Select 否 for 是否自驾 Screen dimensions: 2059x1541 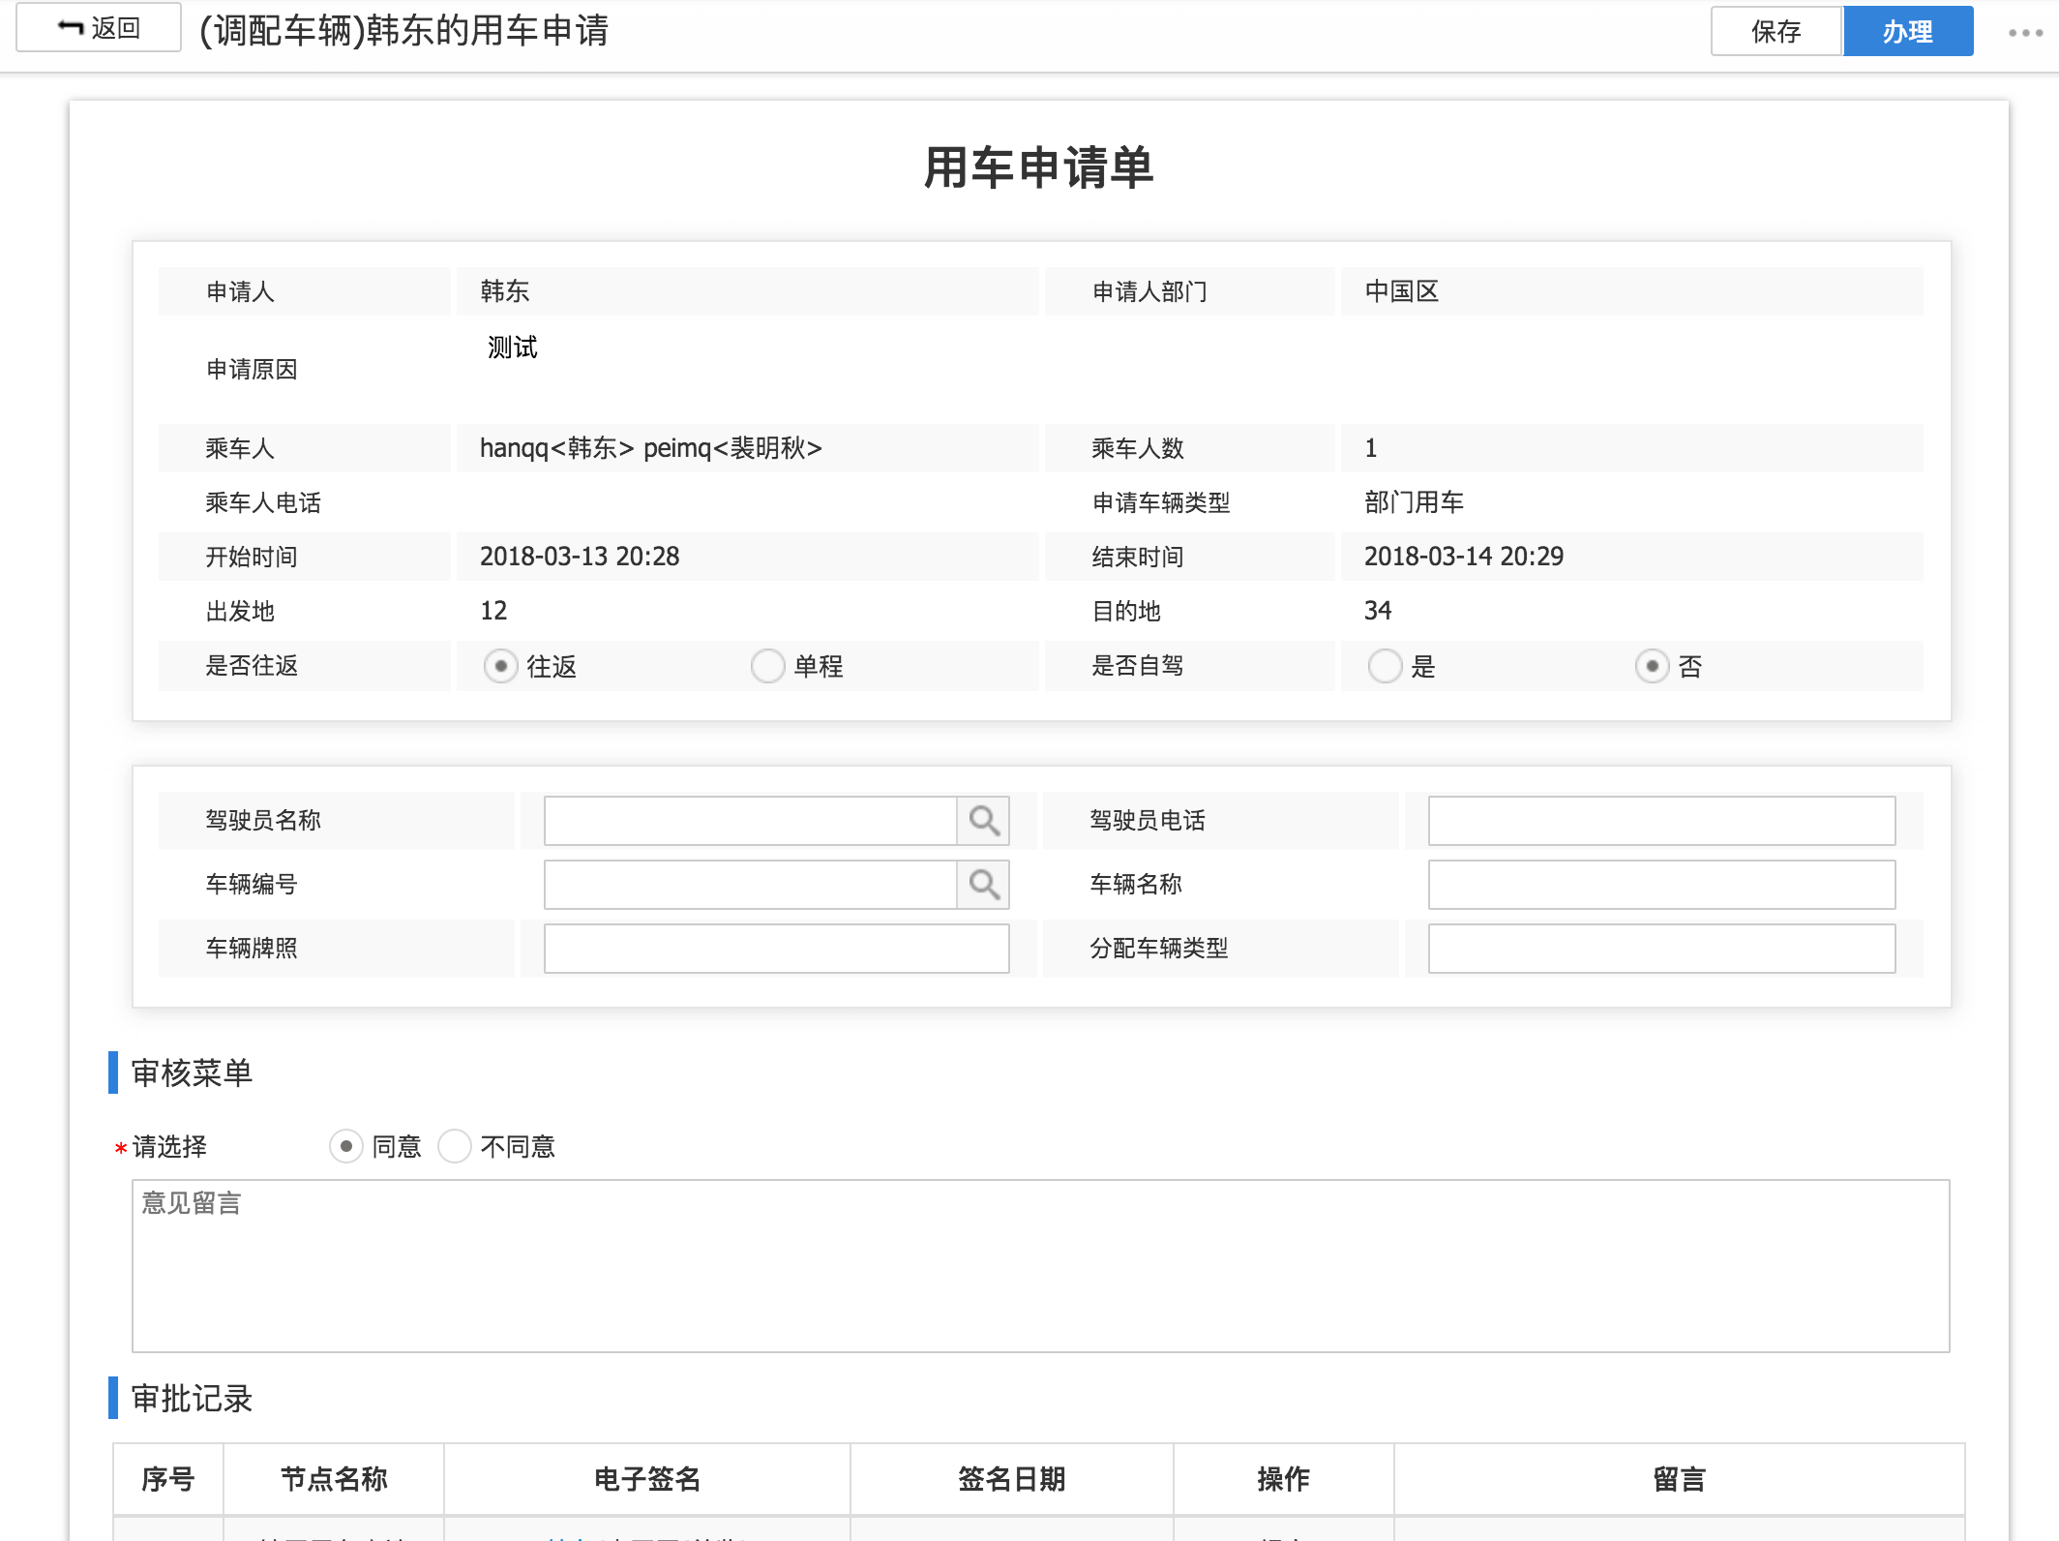tap(1652, 666)
